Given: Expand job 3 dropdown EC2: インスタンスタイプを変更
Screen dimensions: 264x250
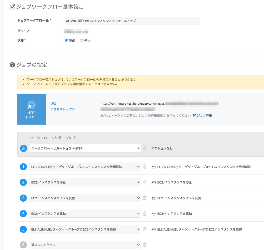Looking at the screenshot, I should tap(85, 198).
